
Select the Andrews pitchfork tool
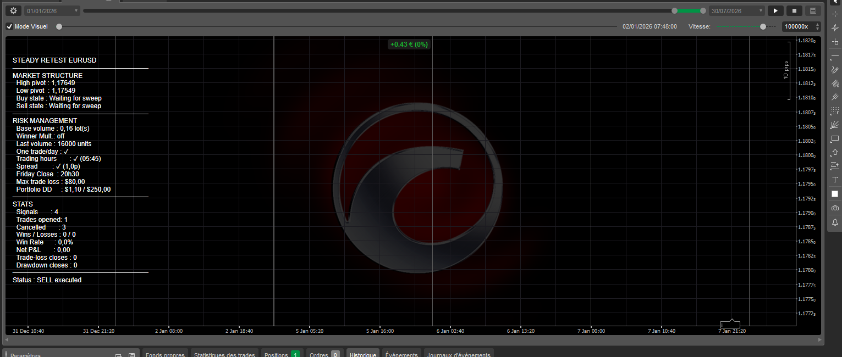[835, 97]
